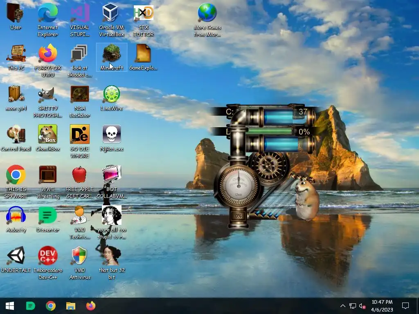Open the yellow De icon shortcut

(80, 134)
